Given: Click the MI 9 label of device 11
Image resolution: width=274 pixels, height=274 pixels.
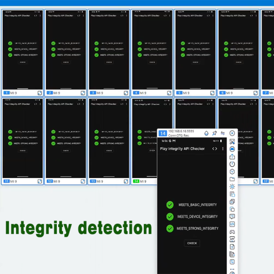Looking at the screenshot, I should point(14,182).
